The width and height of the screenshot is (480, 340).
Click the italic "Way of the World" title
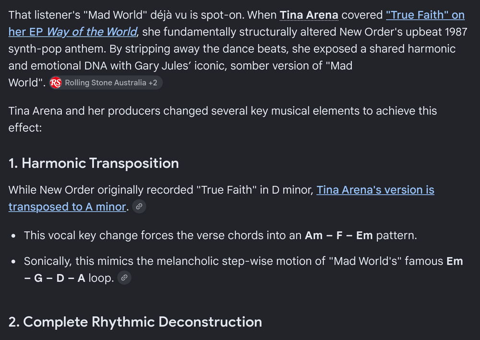pyautogui.click(x=92, y=32)
